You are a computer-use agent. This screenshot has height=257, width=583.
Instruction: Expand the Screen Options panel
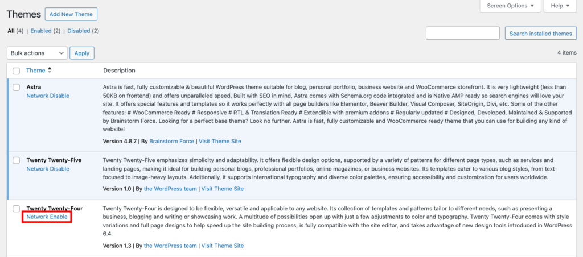click(511, 6)
